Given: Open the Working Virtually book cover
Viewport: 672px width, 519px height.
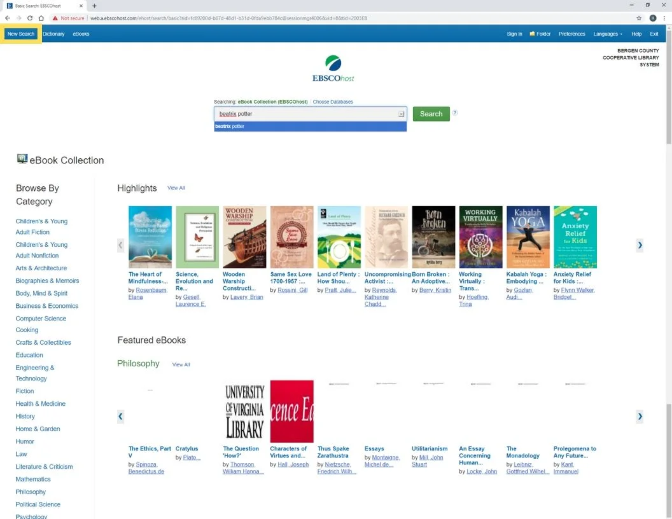Looking at the screenshot, I should [481, 237].
